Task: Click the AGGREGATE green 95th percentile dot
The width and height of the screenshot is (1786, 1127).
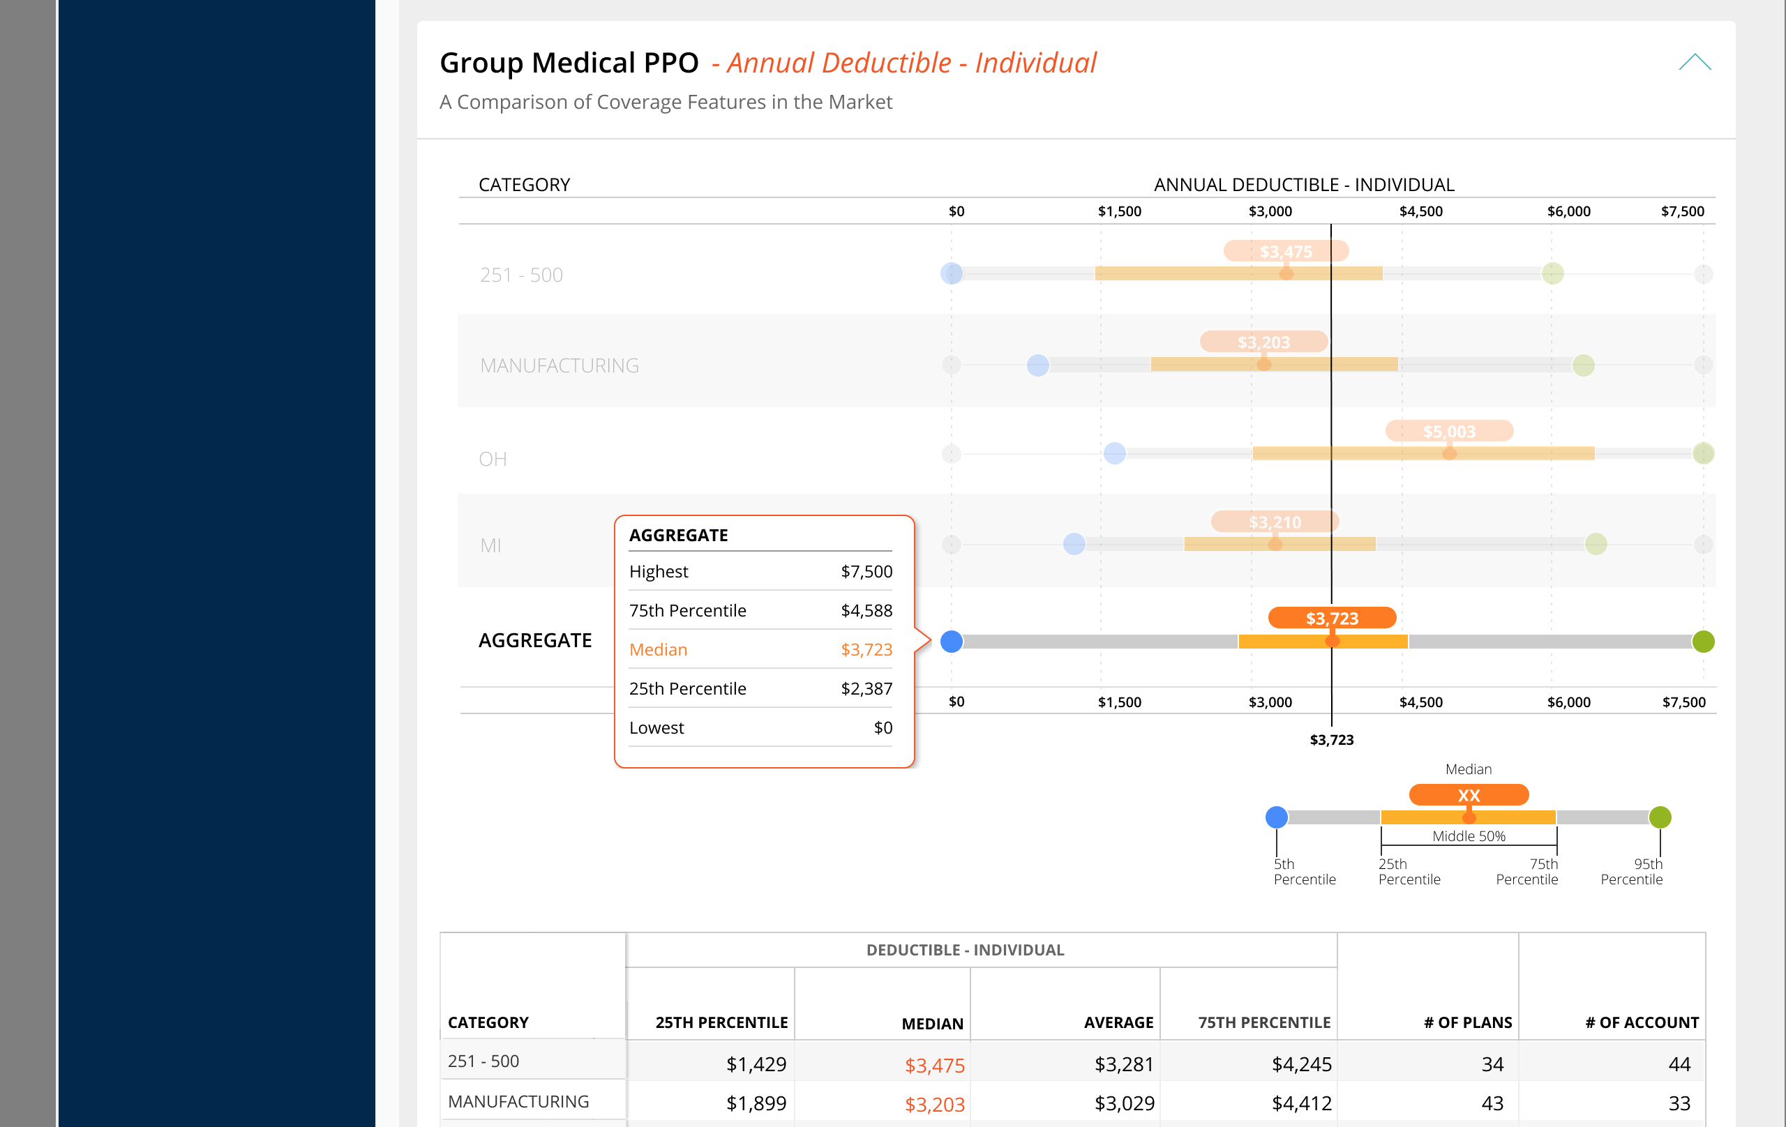Action: pyautogui.click(x=1703, y=642)
